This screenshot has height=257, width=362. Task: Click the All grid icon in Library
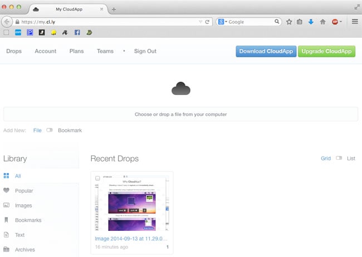point(6,176)
